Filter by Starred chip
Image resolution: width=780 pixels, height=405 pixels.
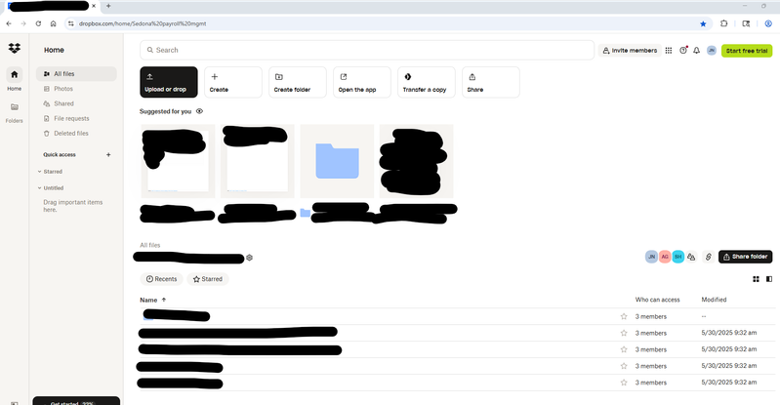tap(207, 279)
